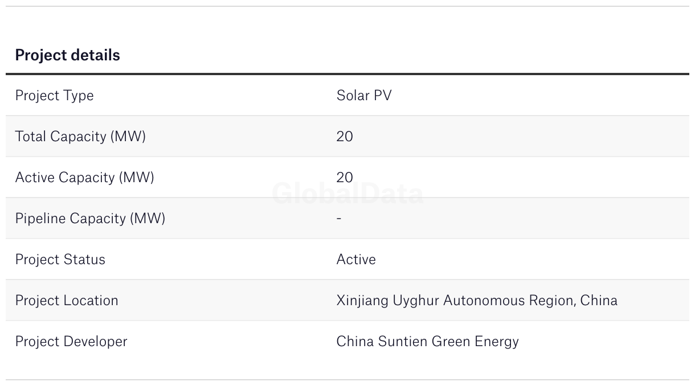Click the Pipeline Capacity dash value
This screenshot has height=386, width=695.
tap(339, 218)
